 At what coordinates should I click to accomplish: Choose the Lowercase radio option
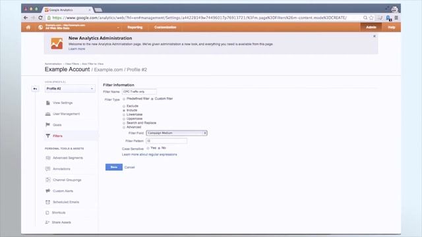(x=124, y=115)
